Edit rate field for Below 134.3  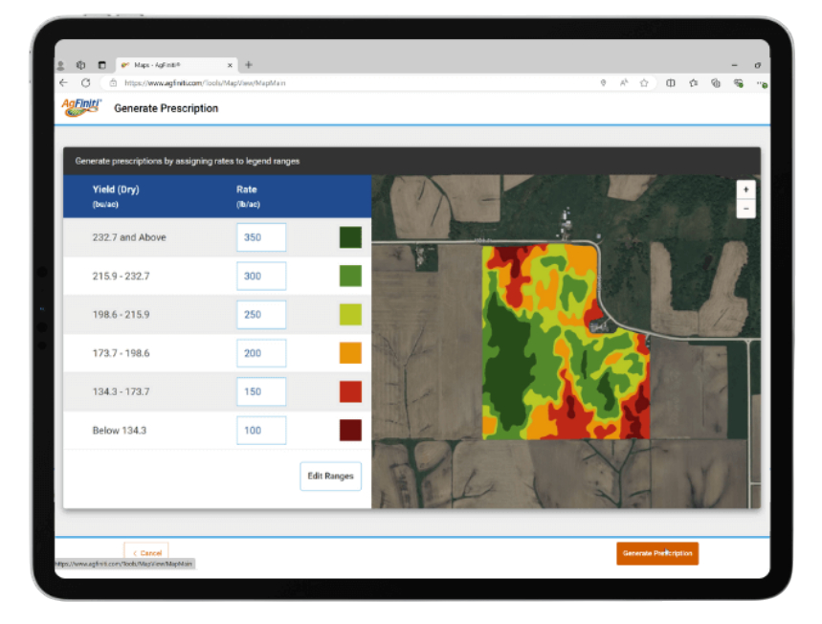(x=261, y=431)
